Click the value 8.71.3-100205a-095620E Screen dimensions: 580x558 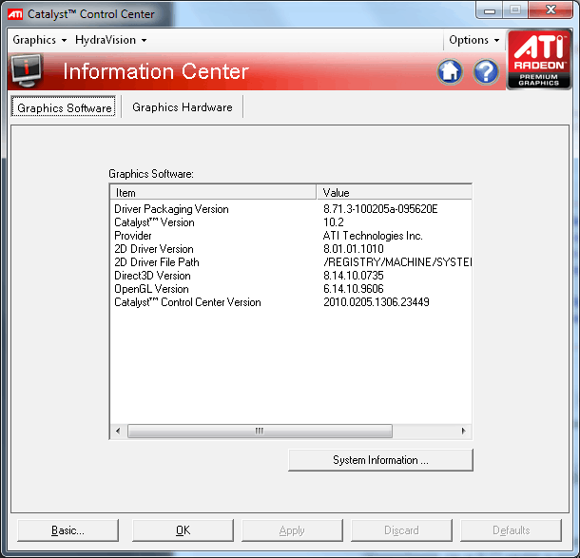(380, 209)
